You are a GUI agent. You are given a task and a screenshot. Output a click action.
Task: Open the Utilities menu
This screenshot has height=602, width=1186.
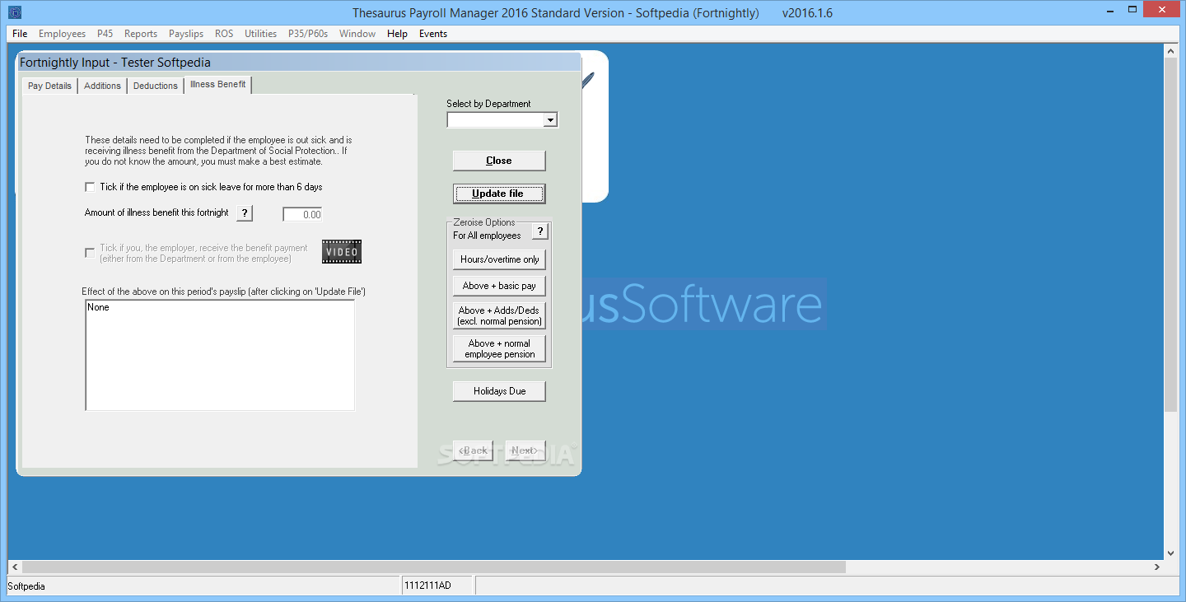(x=260, y=34)
